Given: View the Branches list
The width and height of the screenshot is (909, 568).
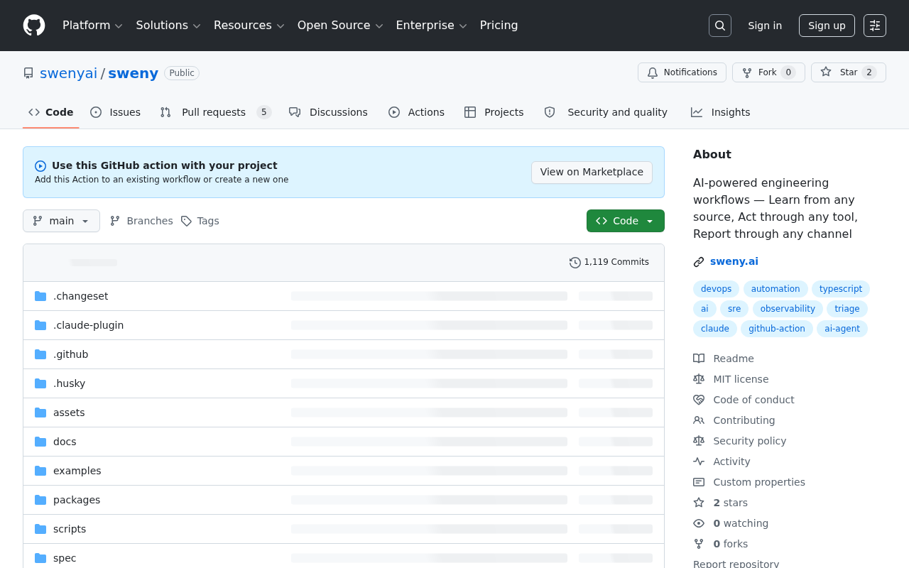Looking at the screenshot, I should (x=141, y=221).
